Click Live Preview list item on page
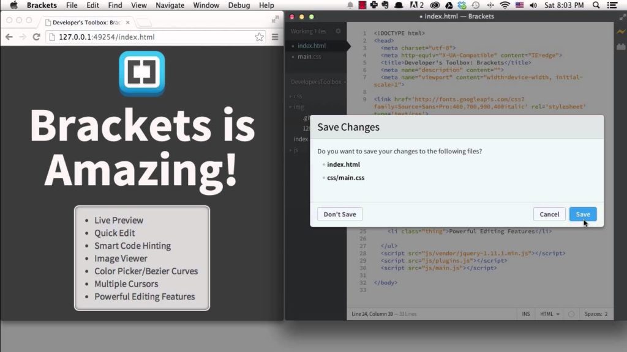The image size is (627, 352). pos(119,220)
